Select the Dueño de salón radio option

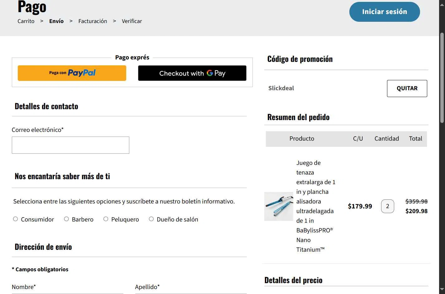pyautogui.click(x=151, y=219)
